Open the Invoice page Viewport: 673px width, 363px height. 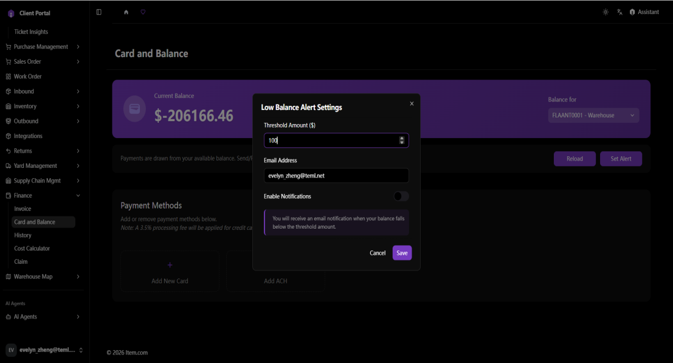[22, 209]
